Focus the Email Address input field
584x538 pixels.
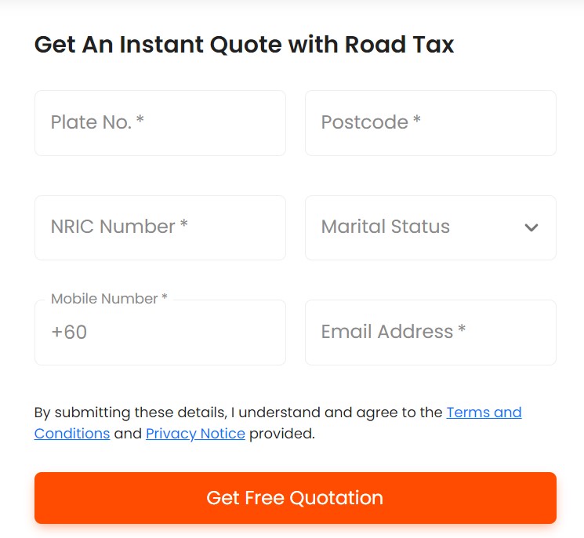[430, 333]
